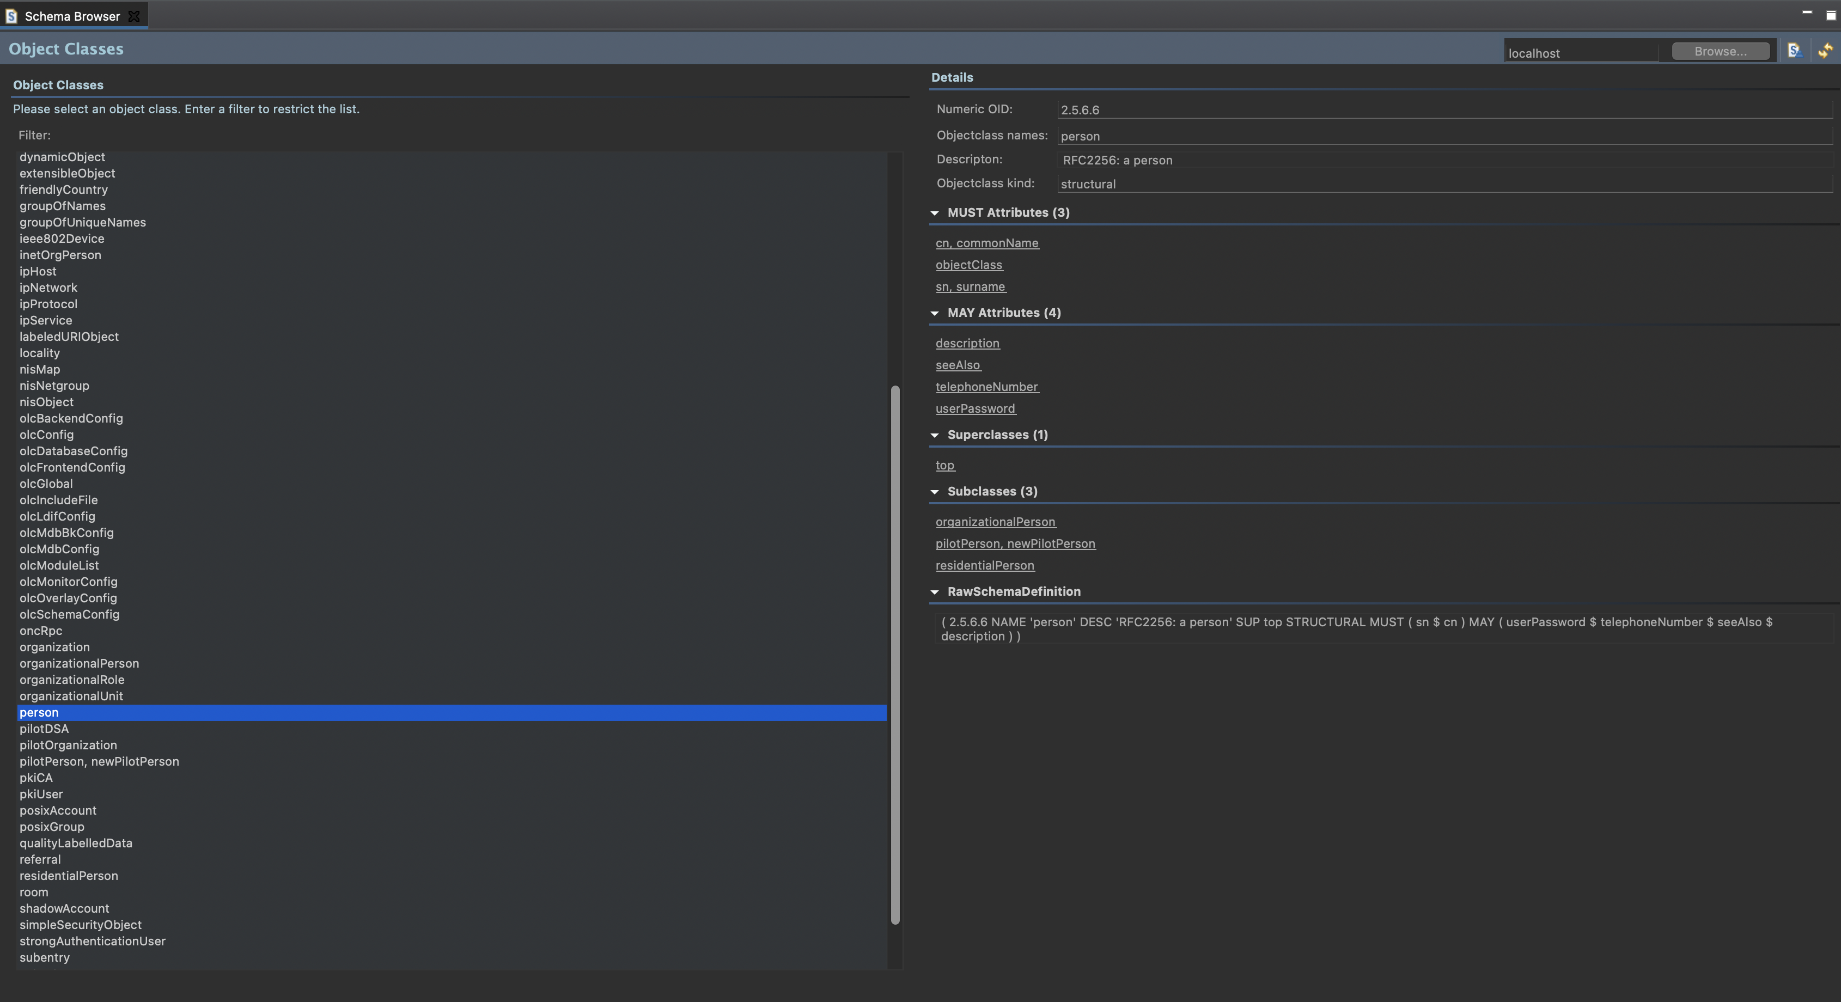Screen dimensions: 1841x1002
Task: Select shadowAccount object class
Action: pyautogui.click(x=452, y=908)
